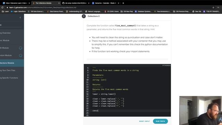
Task: Click the step 2 badge beside Collections 2
Action: point(84,16)
